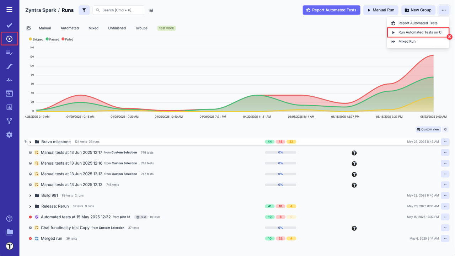Viewport: 455px width, 256px height.
Task: Click the filter funnel icon
Action: click(84, 10)
